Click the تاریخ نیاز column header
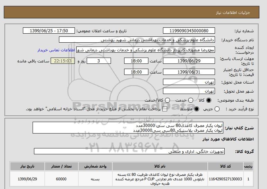The width and height of the screenshot is (267, 189). coord(27,166)
